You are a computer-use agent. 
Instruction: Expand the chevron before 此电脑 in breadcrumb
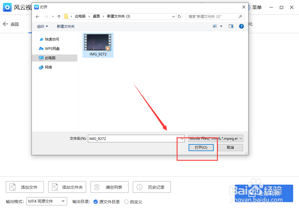71,17
